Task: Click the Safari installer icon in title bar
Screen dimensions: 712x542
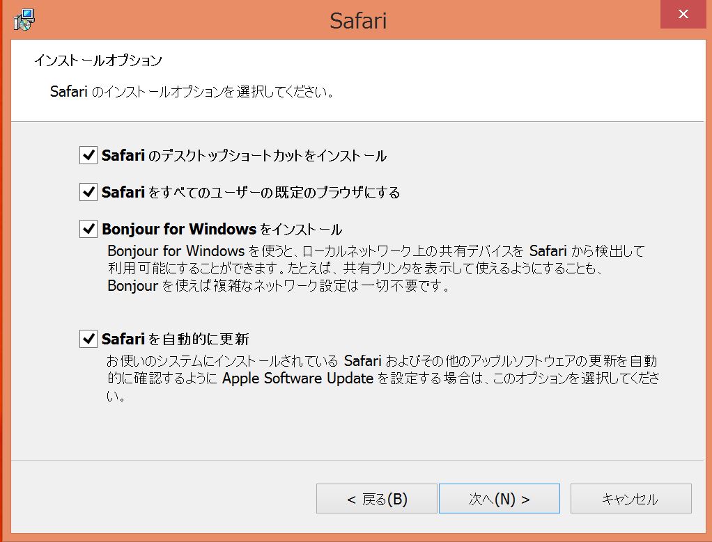Action: tap(24, 19)
